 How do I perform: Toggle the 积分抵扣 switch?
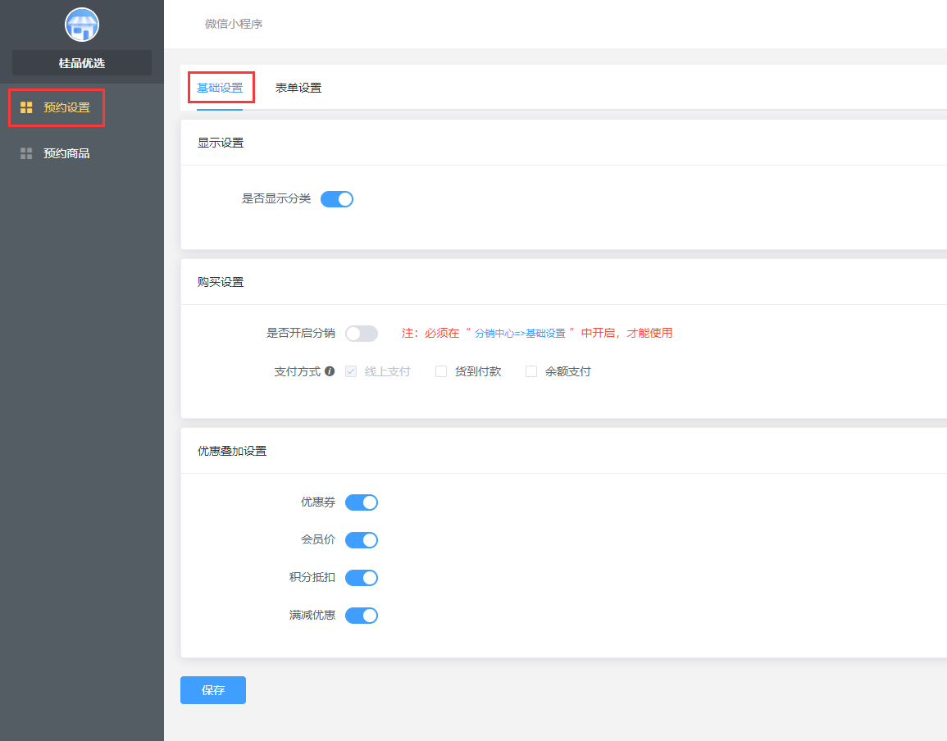[x=362, y=578]
